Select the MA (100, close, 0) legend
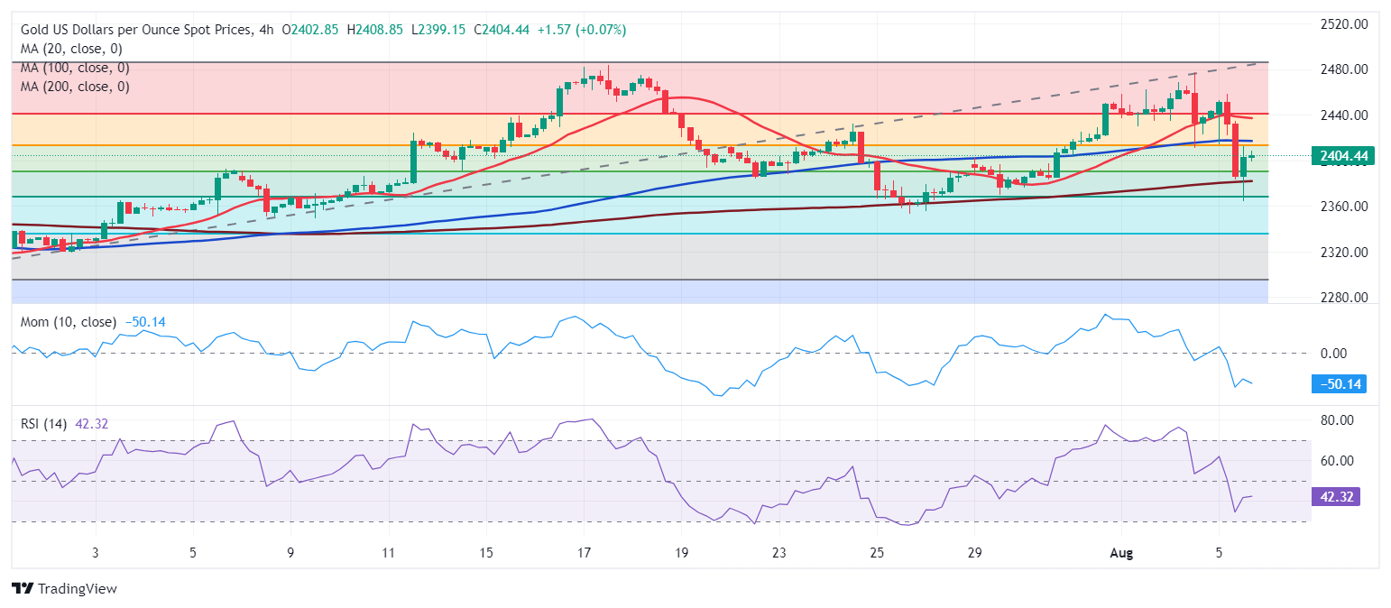Viewport: 1391px width, 608px height. (x=75, y=68)
